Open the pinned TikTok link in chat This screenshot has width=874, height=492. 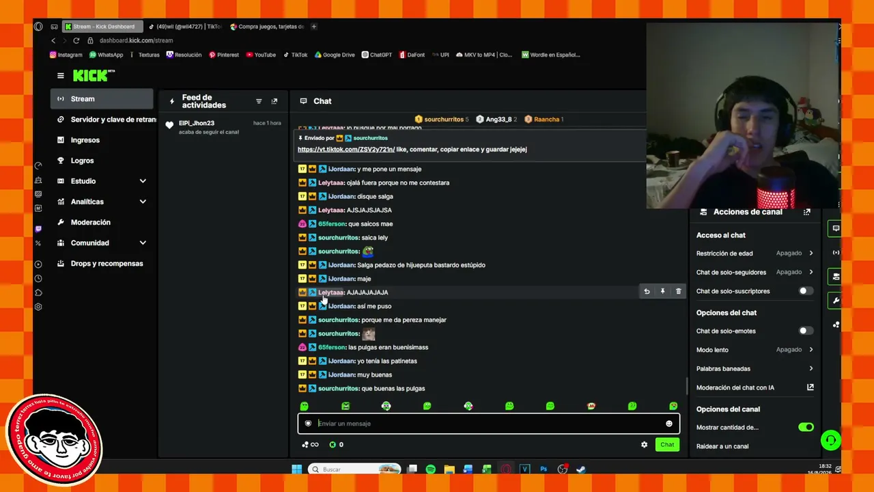(x=346, y=150)
